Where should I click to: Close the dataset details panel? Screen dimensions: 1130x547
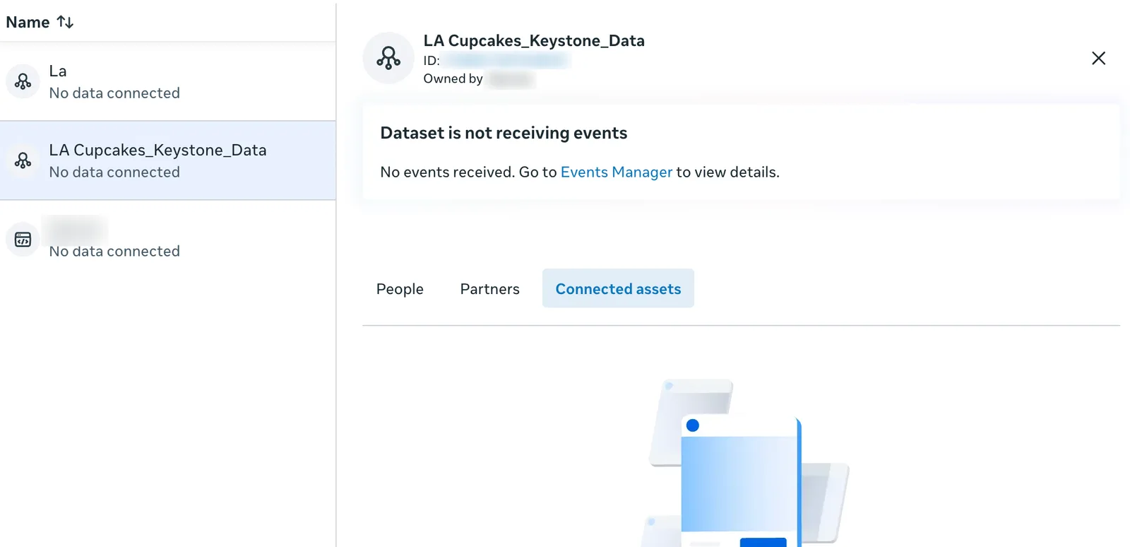point(1098,58)
